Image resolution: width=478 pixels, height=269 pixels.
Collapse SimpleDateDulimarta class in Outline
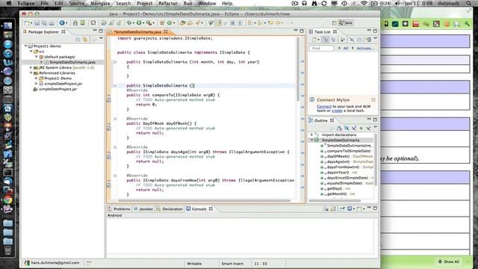[311, 140]
